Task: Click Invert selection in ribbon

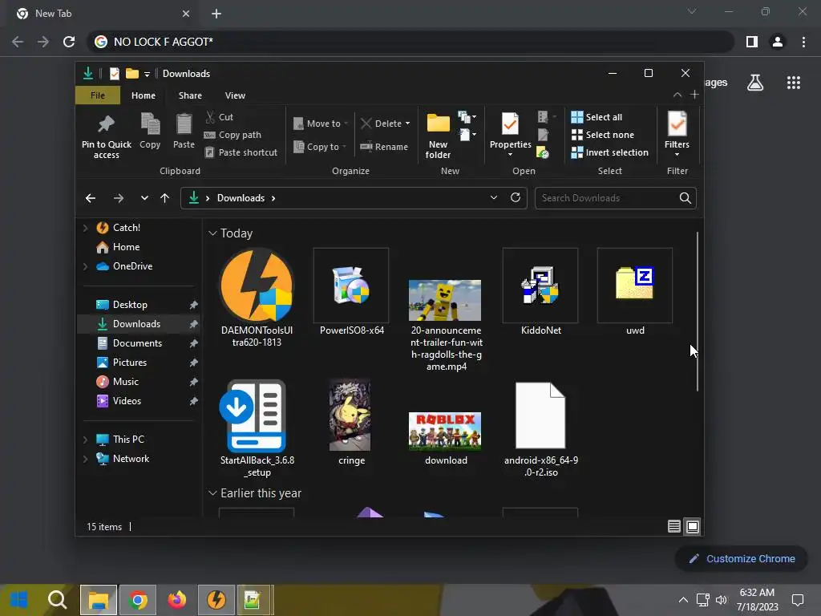Action: tap(610, 152)
